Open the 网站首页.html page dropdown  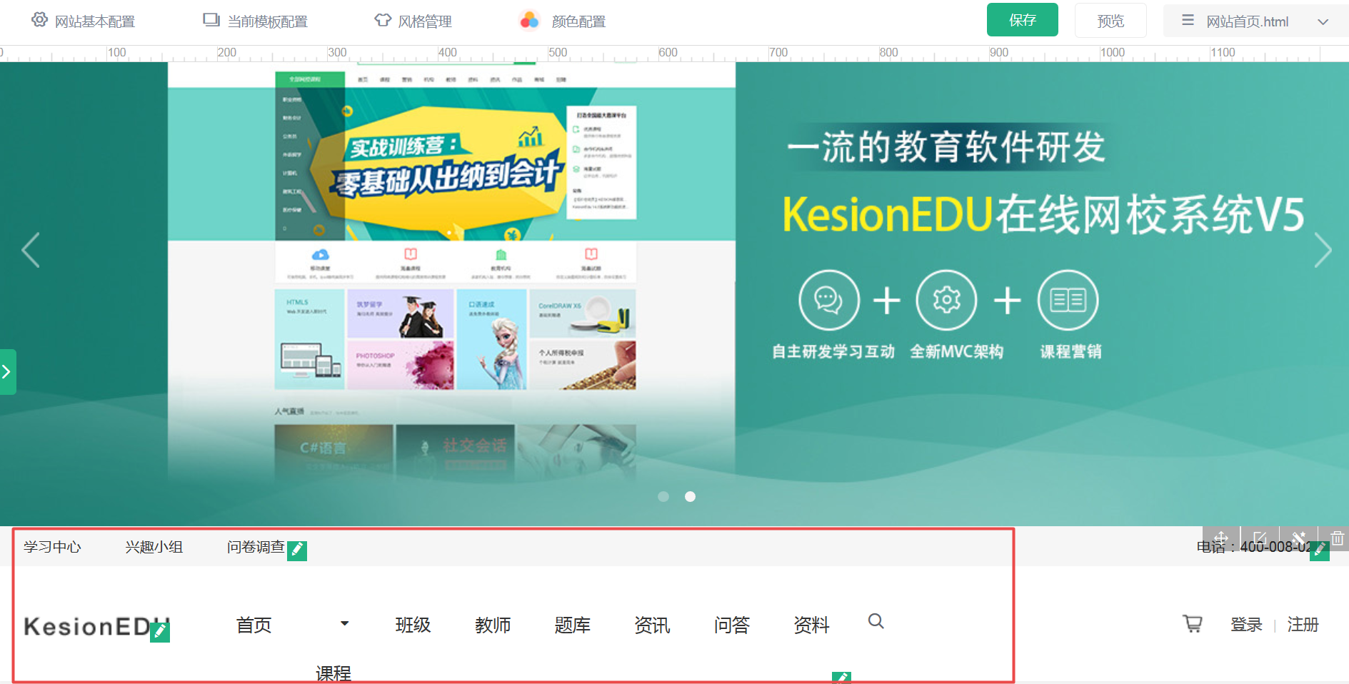point(1323,21)
